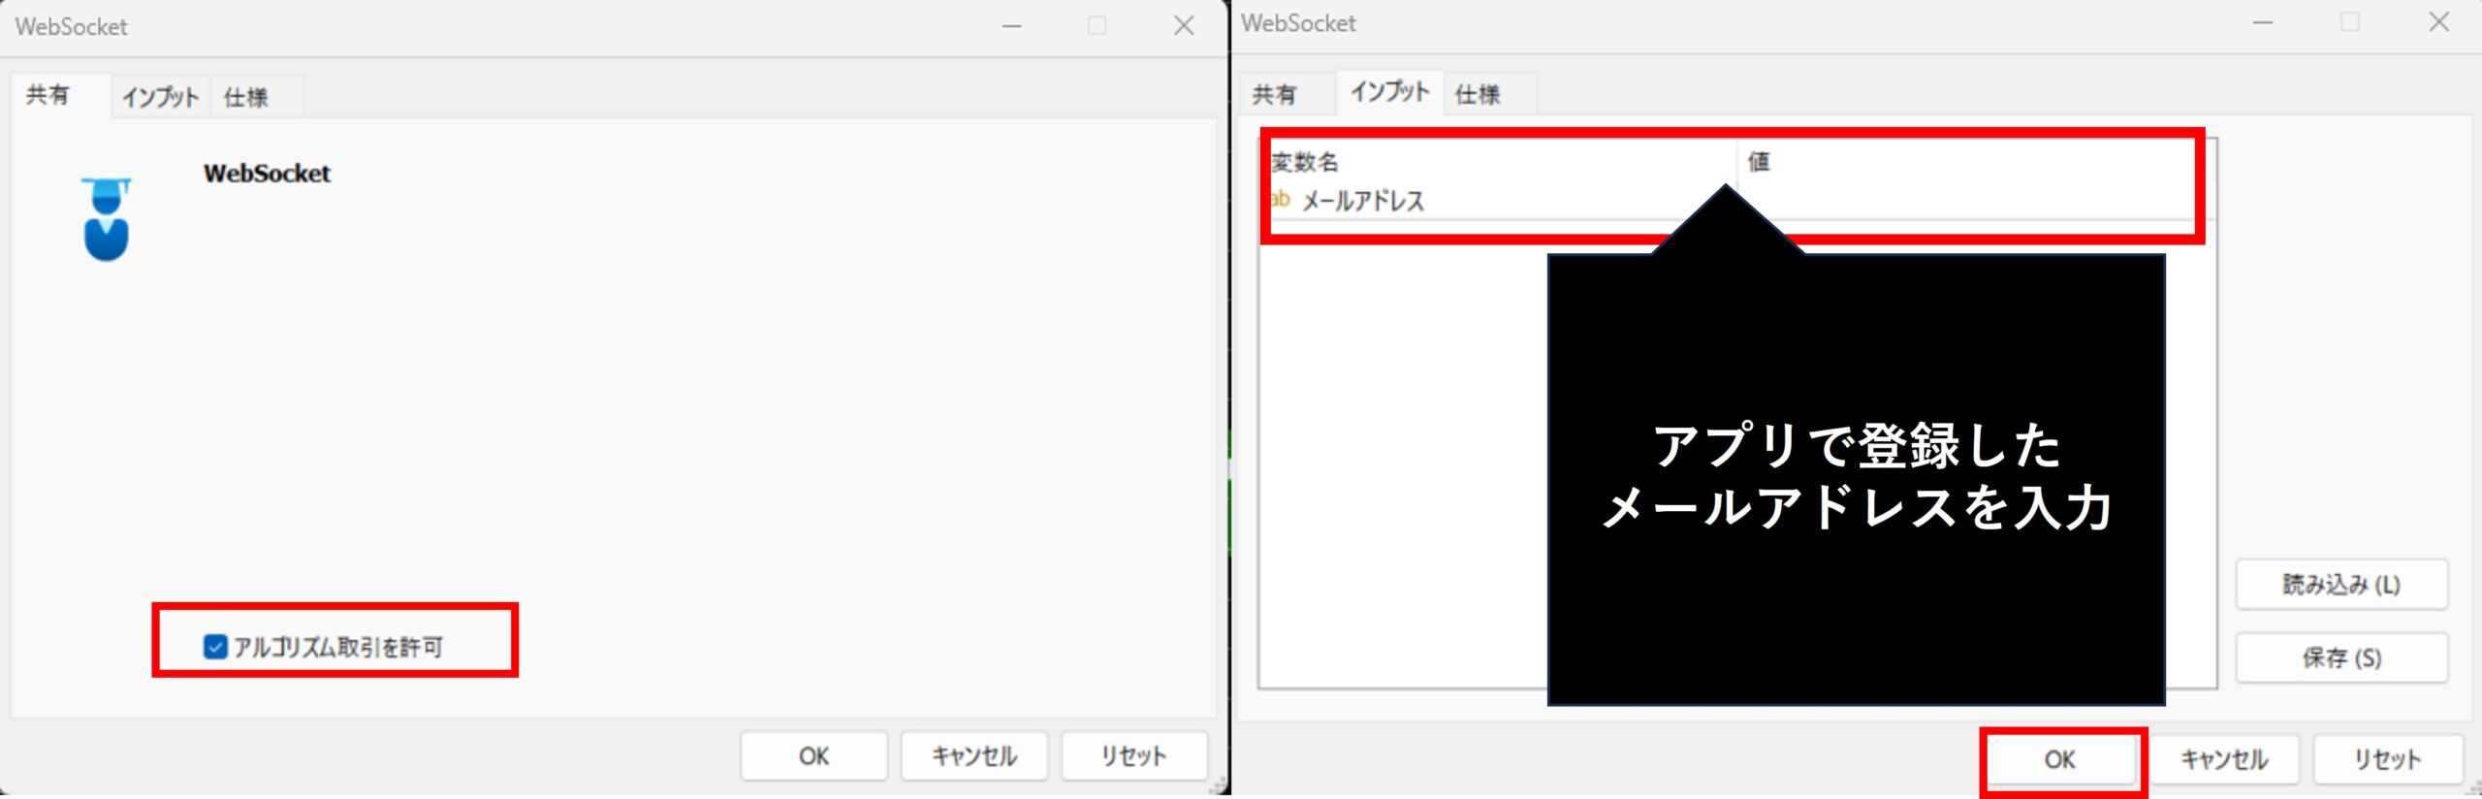Click 保存 (S) button
The width and height of the screenshot is (2482, 799).
point(2341,658)
